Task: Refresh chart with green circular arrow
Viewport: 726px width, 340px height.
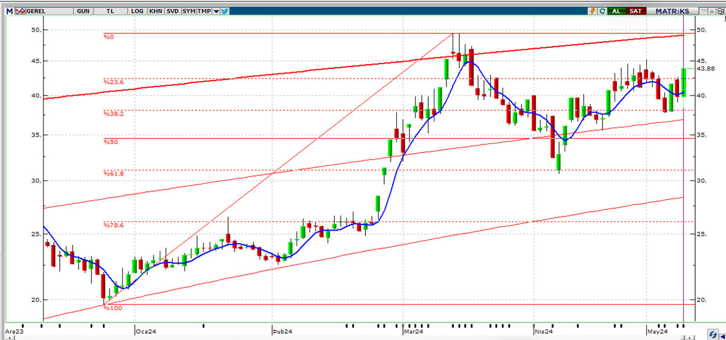Action: coord(603,11)
